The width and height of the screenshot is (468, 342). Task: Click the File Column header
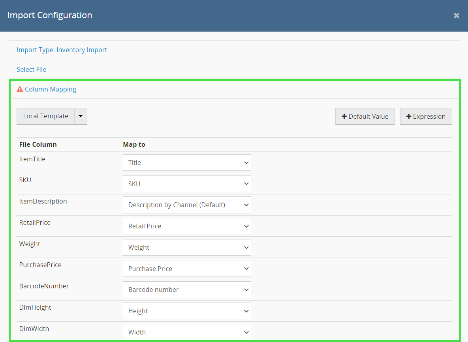tap(38, 144)
